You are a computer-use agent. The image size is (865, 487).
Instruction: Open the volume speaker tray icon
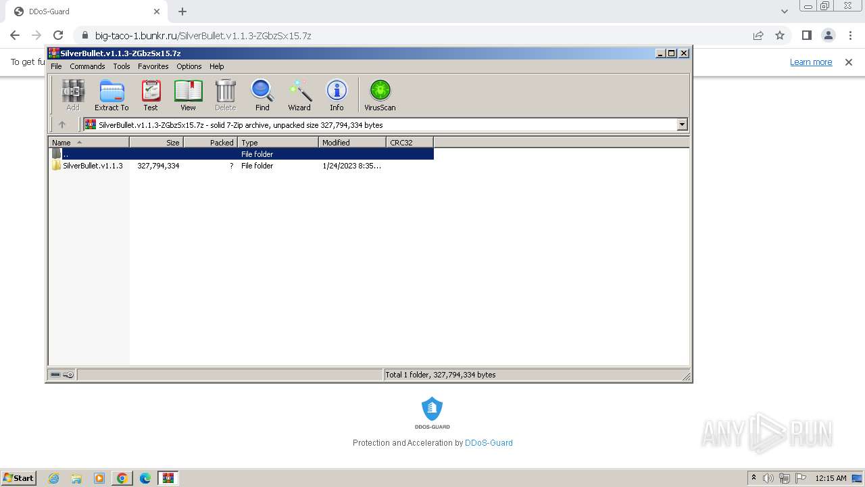768,478
